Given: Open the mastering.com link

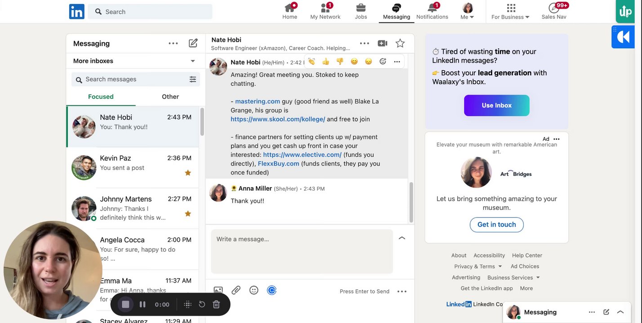Looking at the screenshot, I should coord(258,101).
